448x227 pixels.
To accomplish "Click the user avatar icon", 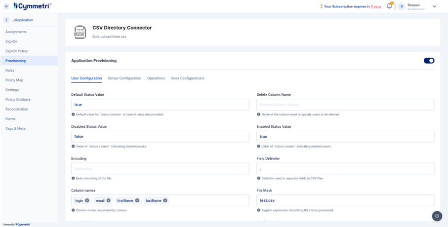I will pos(401,6).
